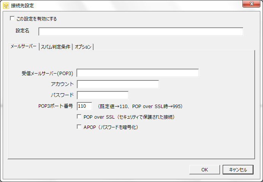Screen dimensions: 263x182
Task: Select the パスワード input field
Action: click(x=103, y=95)
